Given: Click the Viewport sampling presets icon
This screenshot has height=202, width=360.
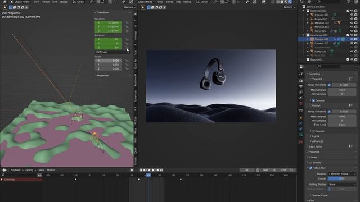Looking at the screenshot, I should pyautogui.click(x=350, y=79).
